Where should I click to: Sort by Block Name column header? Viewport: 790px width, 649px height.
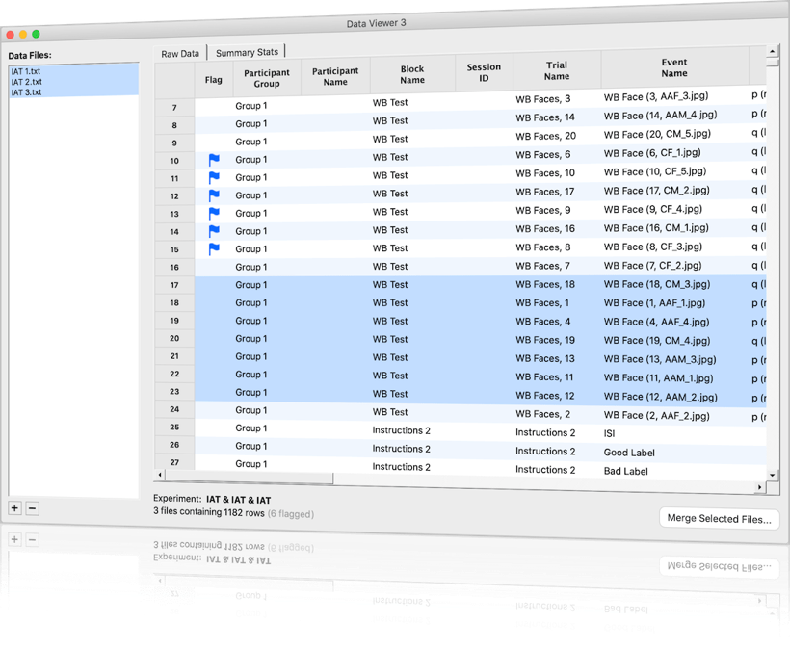(412, 75)
